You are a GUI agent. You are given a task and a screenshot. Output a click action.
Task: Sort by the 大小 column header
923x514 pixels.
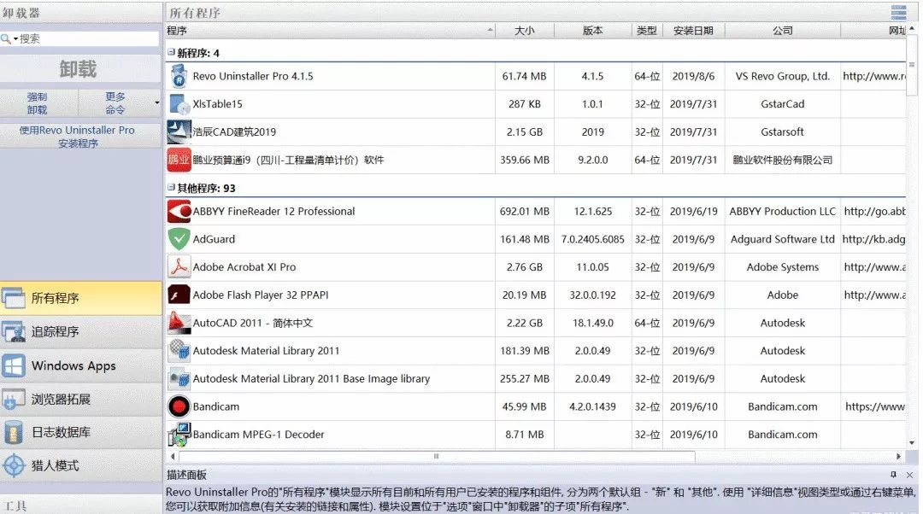525,31
